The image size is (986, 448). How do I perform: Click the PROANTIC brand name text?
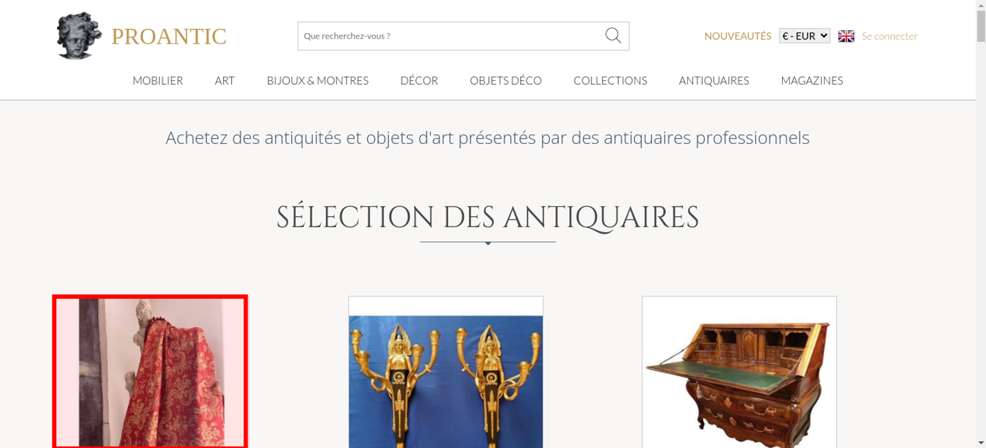click(169, 37)
